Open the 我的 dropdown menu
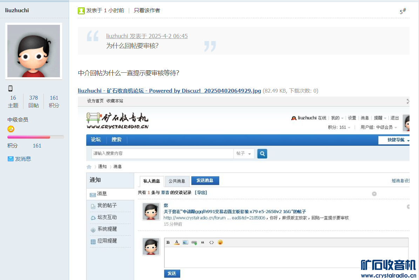The image size is (419, 280). [337, 118]
